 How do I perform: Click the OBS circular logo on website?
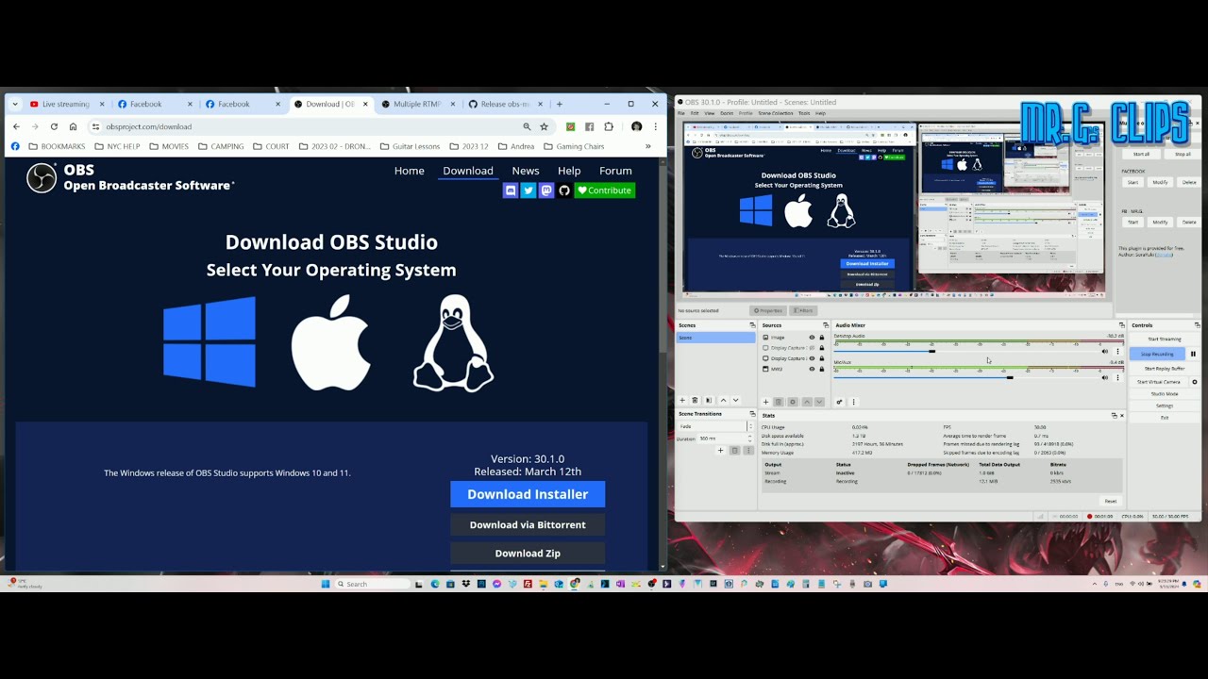(42, 177)
